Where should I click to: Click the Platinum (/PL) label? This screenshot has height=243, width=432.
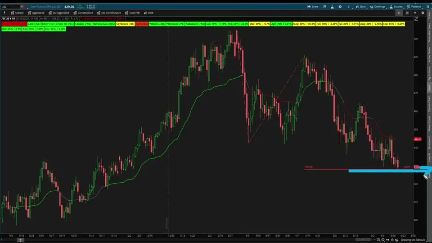[x=175, y=24]
